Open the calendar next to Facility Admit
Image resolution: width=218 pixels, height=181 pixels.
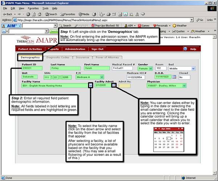click(x=114, y=86)
